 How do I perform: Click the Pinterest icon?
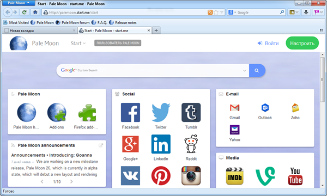[x=161, y=176]
